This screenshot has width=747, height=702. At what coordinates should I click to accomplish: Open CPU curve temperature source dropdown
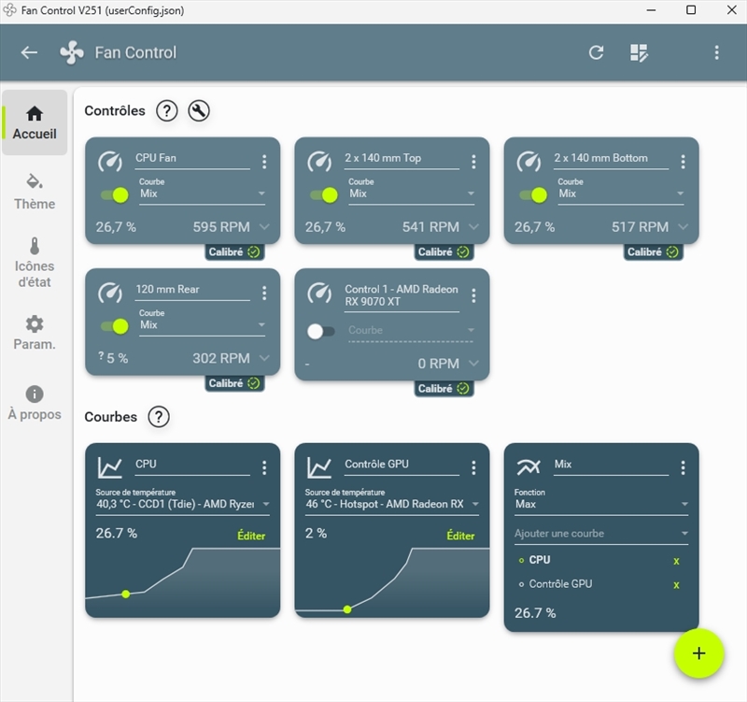182,502
